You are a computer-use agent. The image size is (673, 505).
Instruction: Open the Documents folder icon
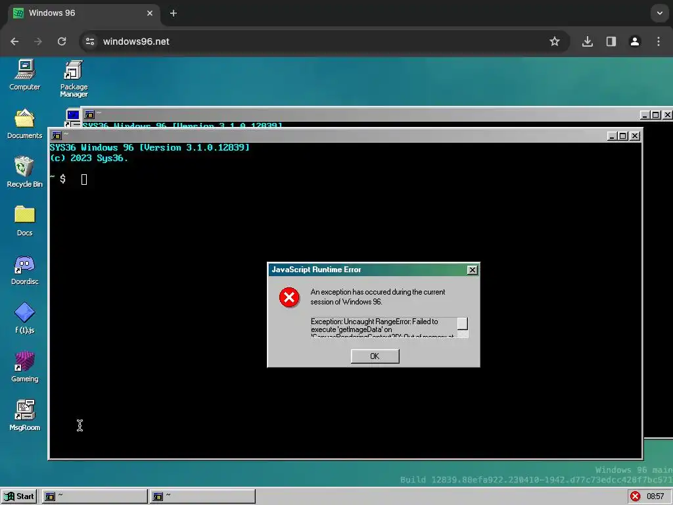tap(24, 124)
